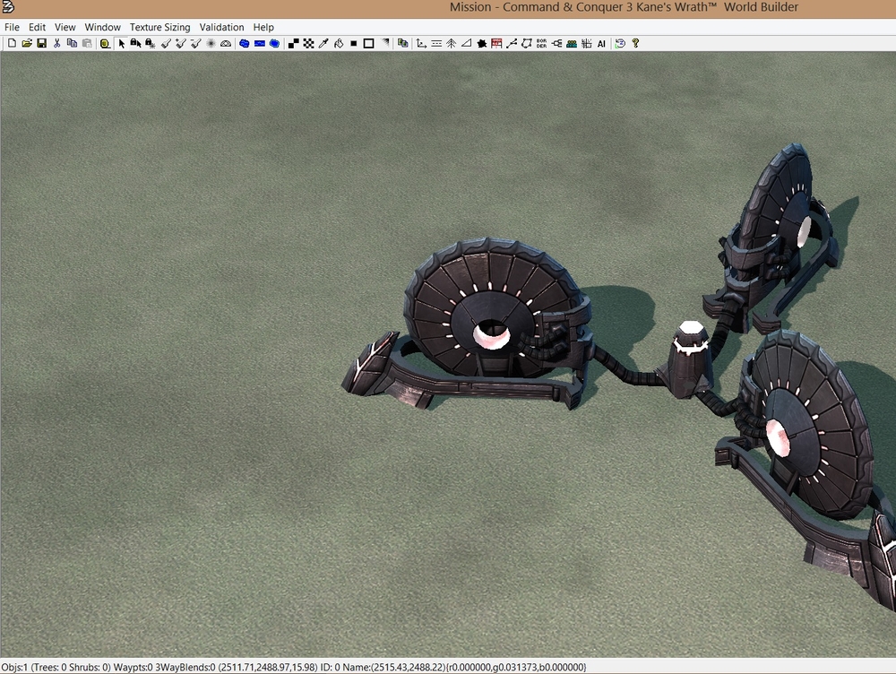
Task: Select the black squares single tile tool
Action: click(294, 43)
